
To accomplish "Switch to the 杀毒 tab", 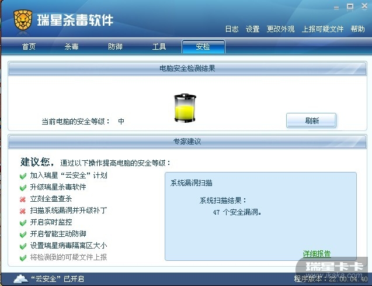I will (x=71, y=47).
